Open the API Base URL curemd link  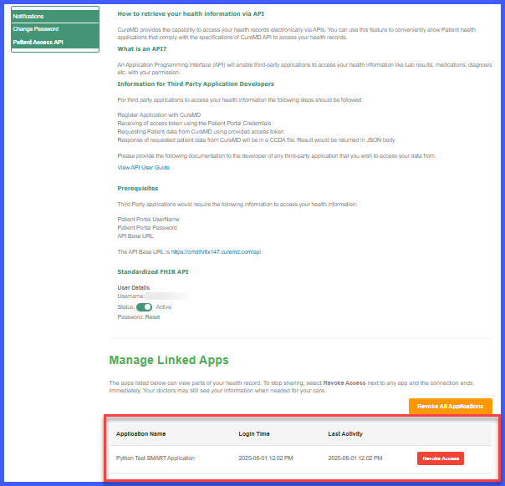point(216,252)
